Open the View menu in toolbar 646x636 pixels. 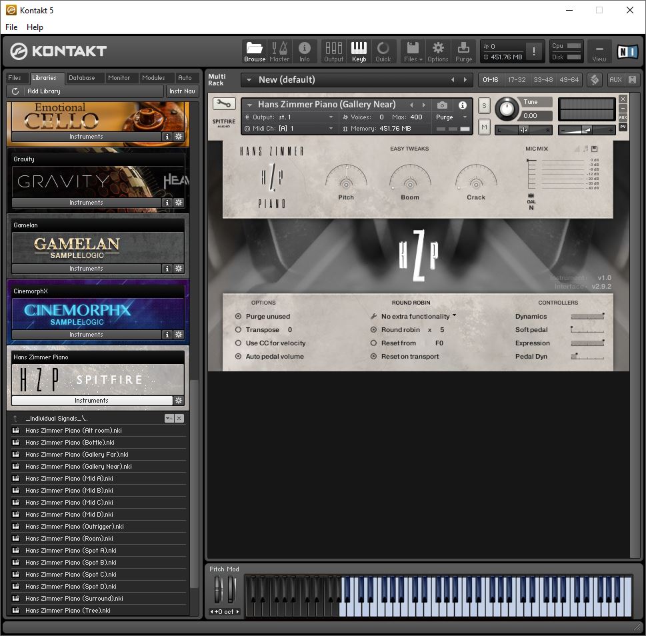point(599,51)
